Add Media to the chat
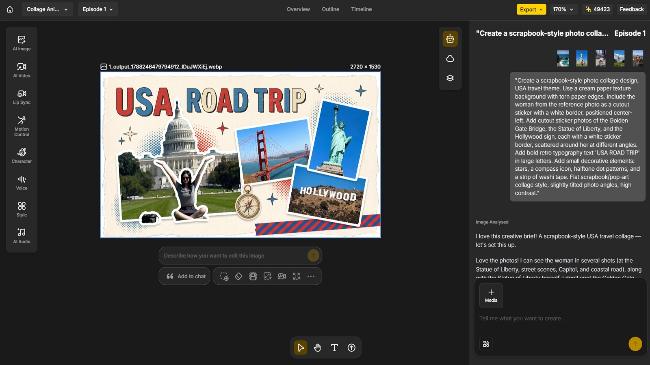Image resolution: width=650 pixels, height=365 pixels. point(491,296)
